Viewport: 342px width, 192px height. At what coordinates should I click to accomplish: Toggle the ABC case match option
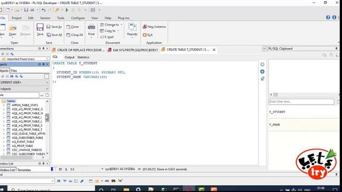point(107,181)
